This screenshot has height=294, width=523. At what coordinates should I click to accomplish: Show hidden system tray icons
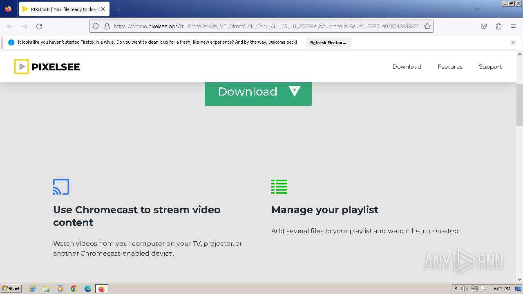(456, 289)
